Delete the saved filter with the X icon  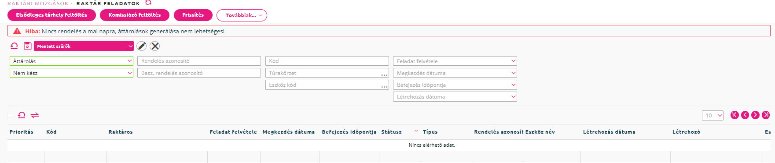(155, 46)
